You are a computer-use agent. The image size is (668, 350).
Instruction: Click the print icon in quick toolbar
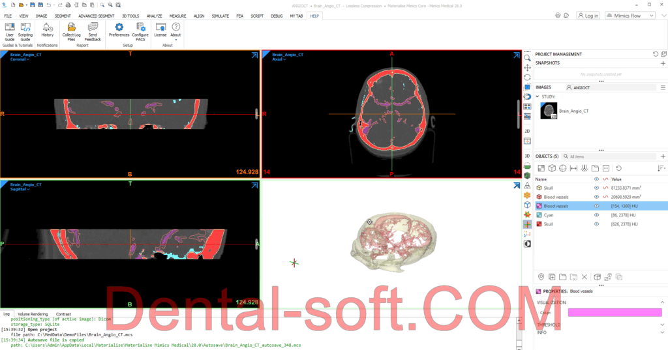(x=68, y=5)
